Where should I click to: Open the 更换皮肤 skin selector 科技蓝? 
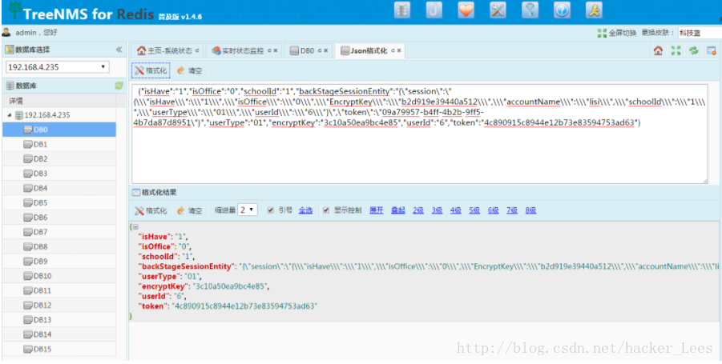pos(699,33)
